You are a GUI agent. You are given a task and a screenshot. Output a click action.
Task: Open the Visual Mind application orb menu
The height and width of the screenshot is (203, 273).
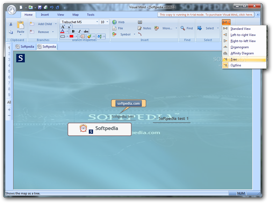tap(11, 10)
